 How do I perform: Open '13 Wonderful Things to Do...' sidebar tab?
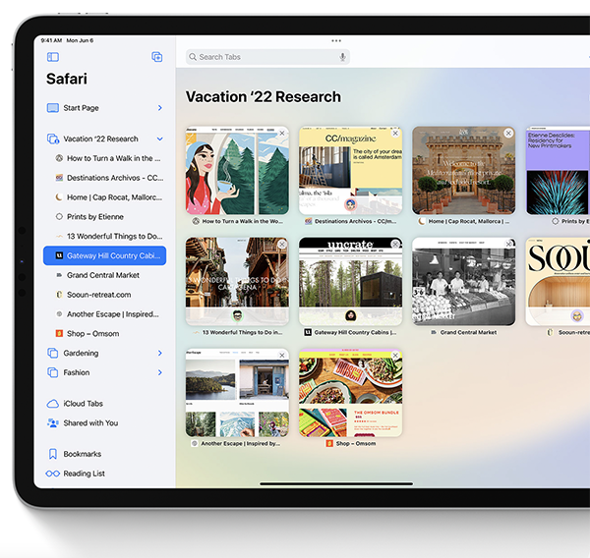pyautogui.click(x=104, y=236)
